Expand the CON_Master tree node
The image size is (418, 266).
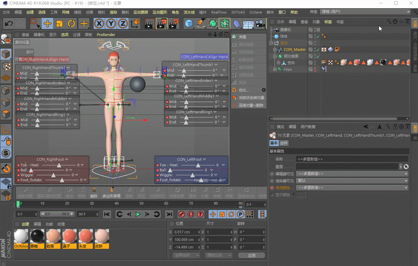(x=275, y=50)
